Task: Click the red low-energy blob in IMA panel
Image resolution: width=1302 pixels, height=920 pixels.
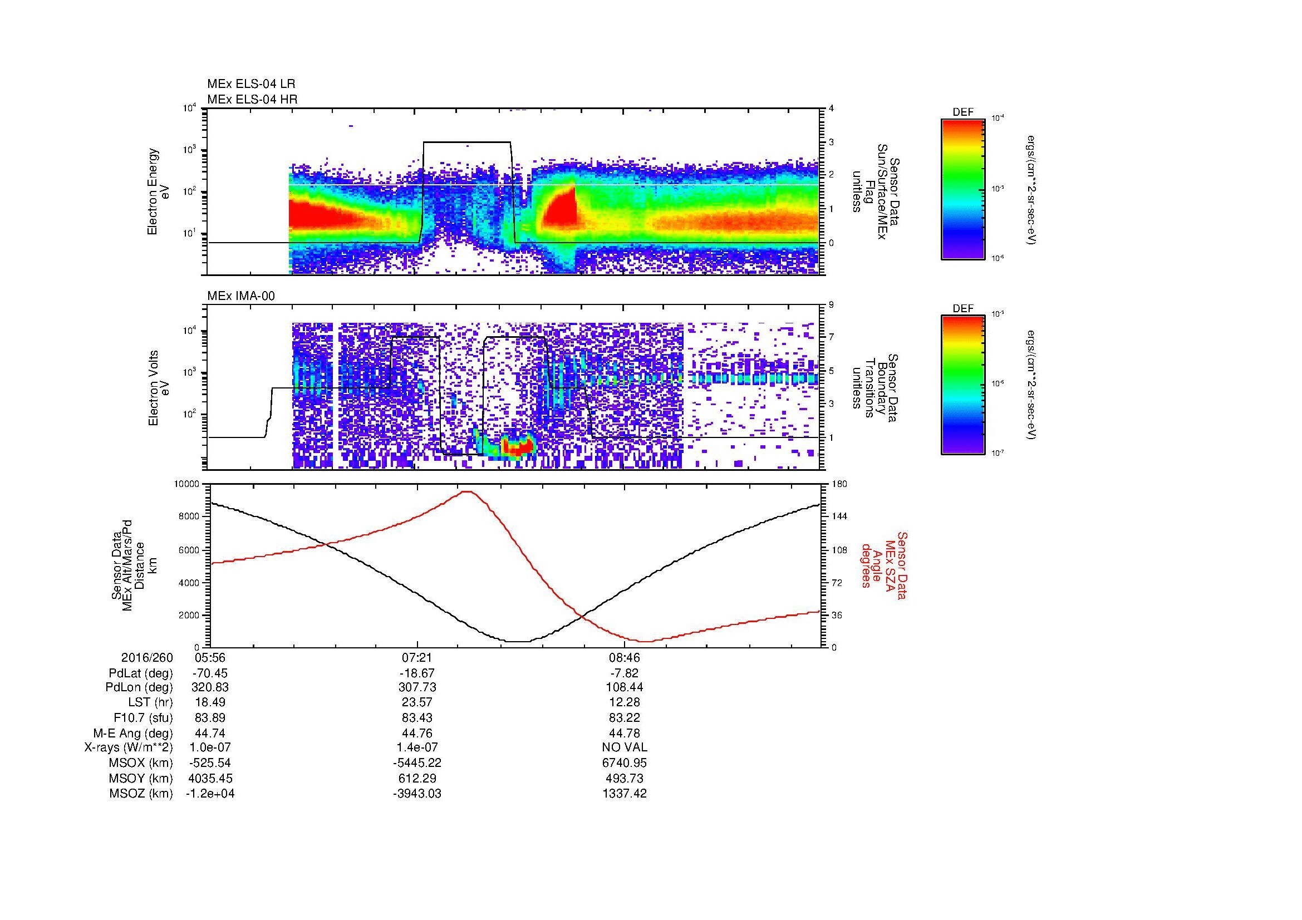Action: [518, 447]
